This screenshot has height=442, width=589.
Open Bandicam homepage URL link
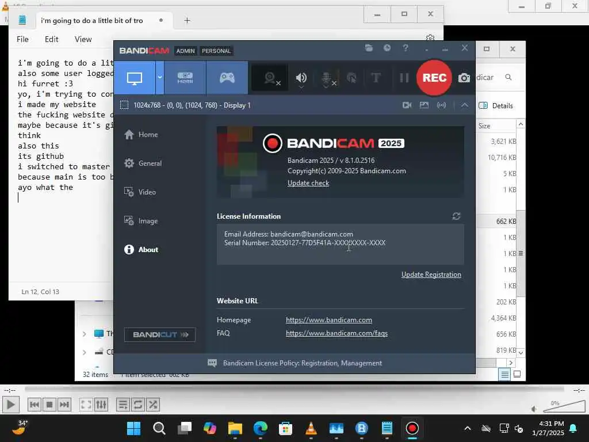328,320
